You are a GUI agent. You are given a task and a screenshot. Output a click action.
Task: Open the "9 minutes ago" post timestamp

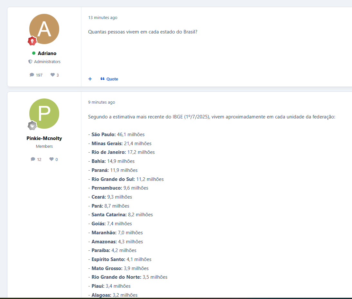pyautogui.click(x=101, y=102)
